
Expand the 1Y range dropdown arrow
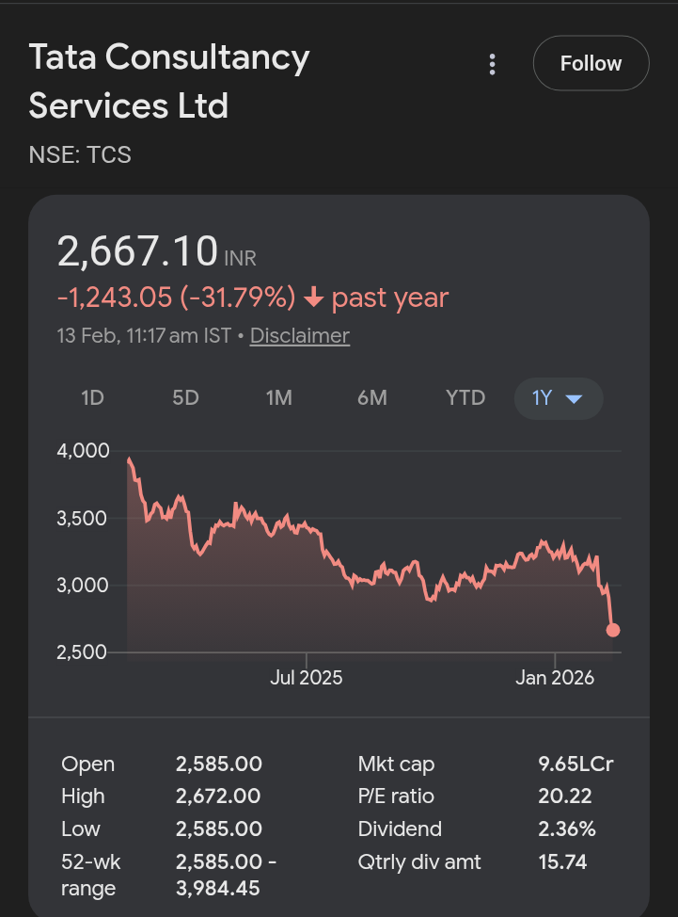click(x=574, y=399)
